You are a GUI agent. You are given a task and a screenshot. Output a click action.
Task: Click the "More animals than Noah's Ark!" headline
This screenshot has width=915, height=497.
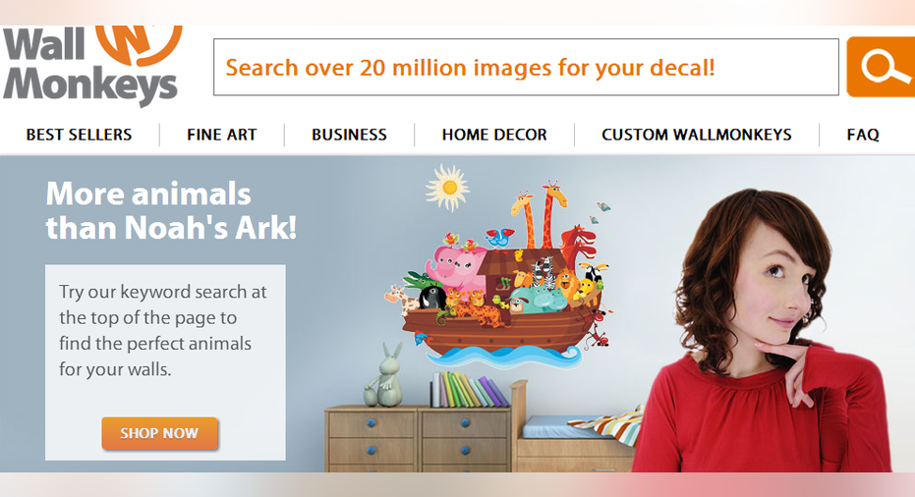(x=171, y=210)
